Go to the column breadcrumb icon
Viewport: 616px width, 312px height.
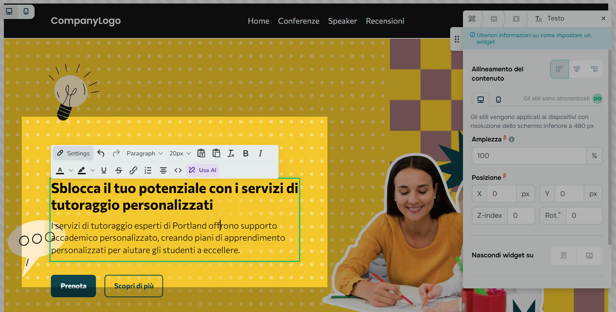(x=516, y=19)
